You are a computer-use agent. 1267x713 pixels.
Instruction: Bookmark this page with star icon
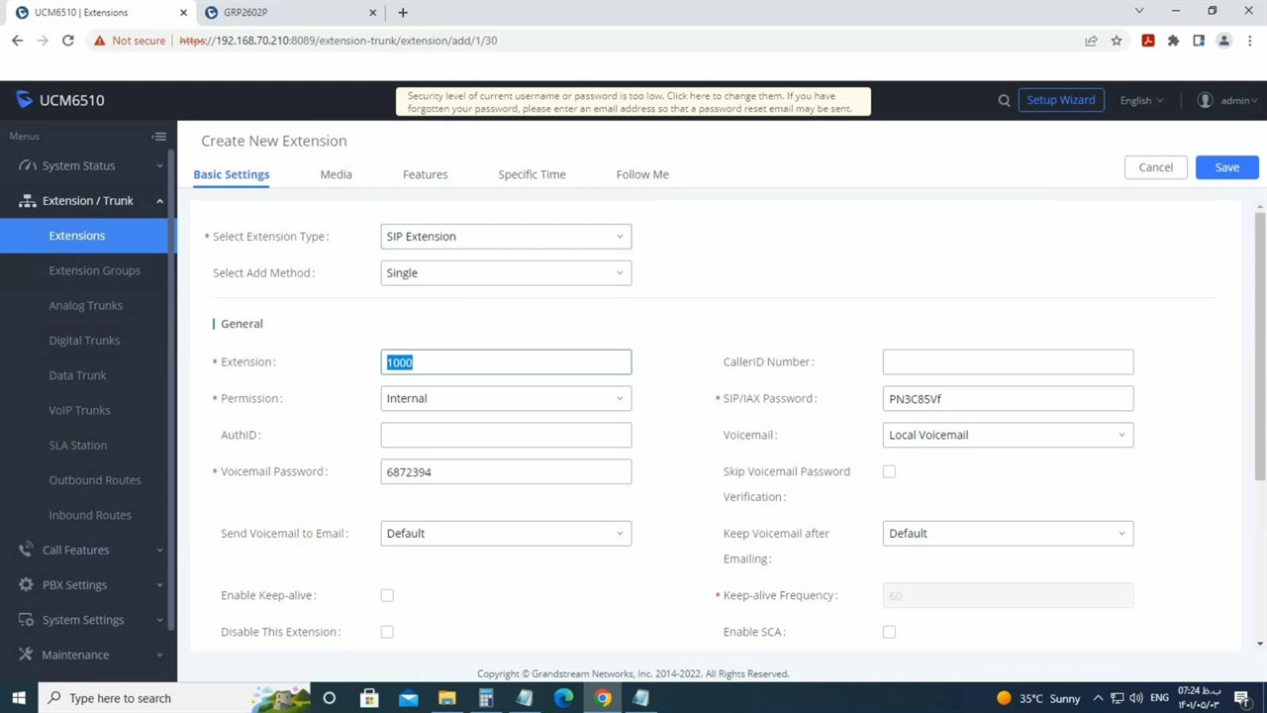click(x=1117, y=41)
